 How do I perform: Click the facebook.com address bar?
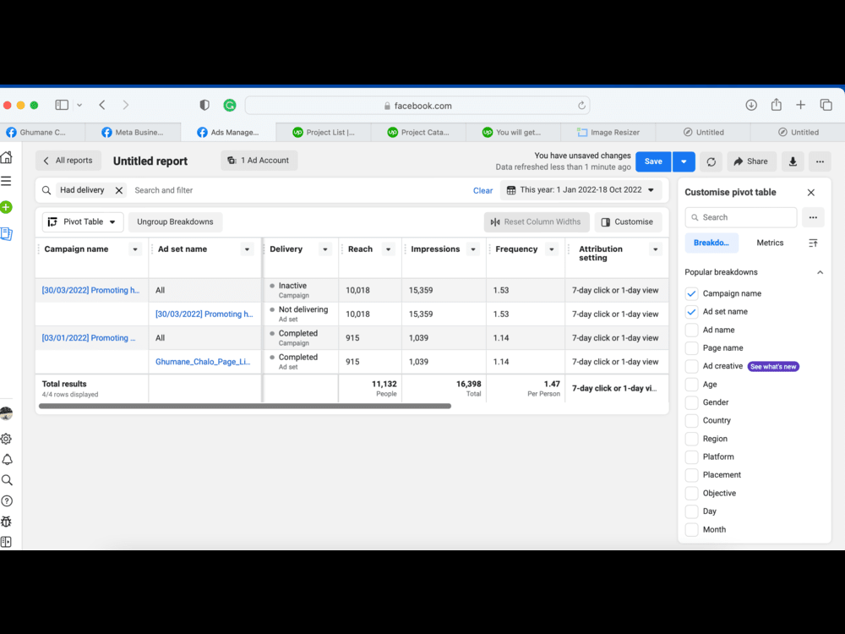417,106
